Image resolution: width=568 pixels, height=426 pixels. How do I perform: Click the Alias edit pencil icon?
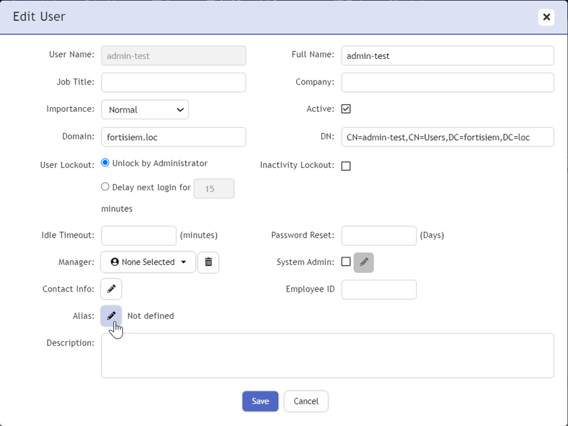(111, 316)
